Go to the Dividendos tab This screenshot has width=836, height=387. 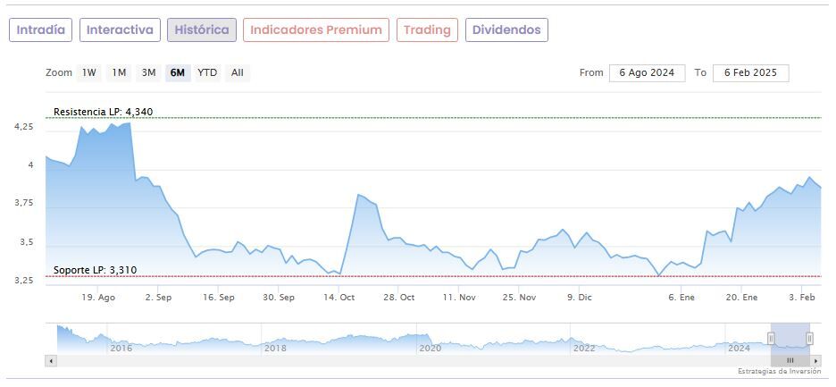[506, 29]
